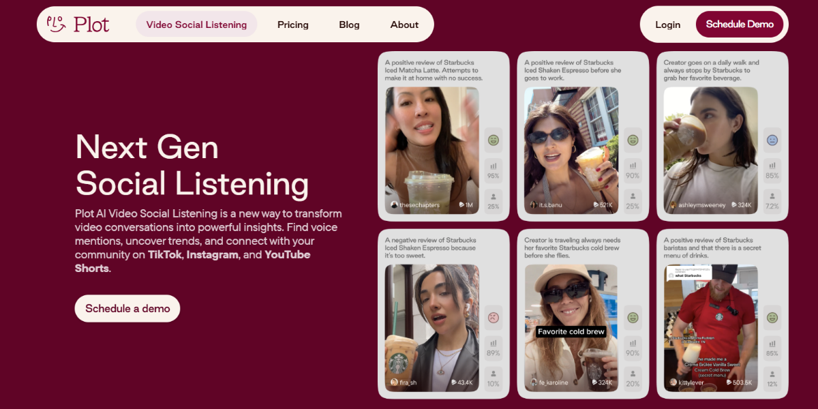Click neutral sentiment icon on ashleymsweeney card
The image size is (818, 409).
click(772, 140)
